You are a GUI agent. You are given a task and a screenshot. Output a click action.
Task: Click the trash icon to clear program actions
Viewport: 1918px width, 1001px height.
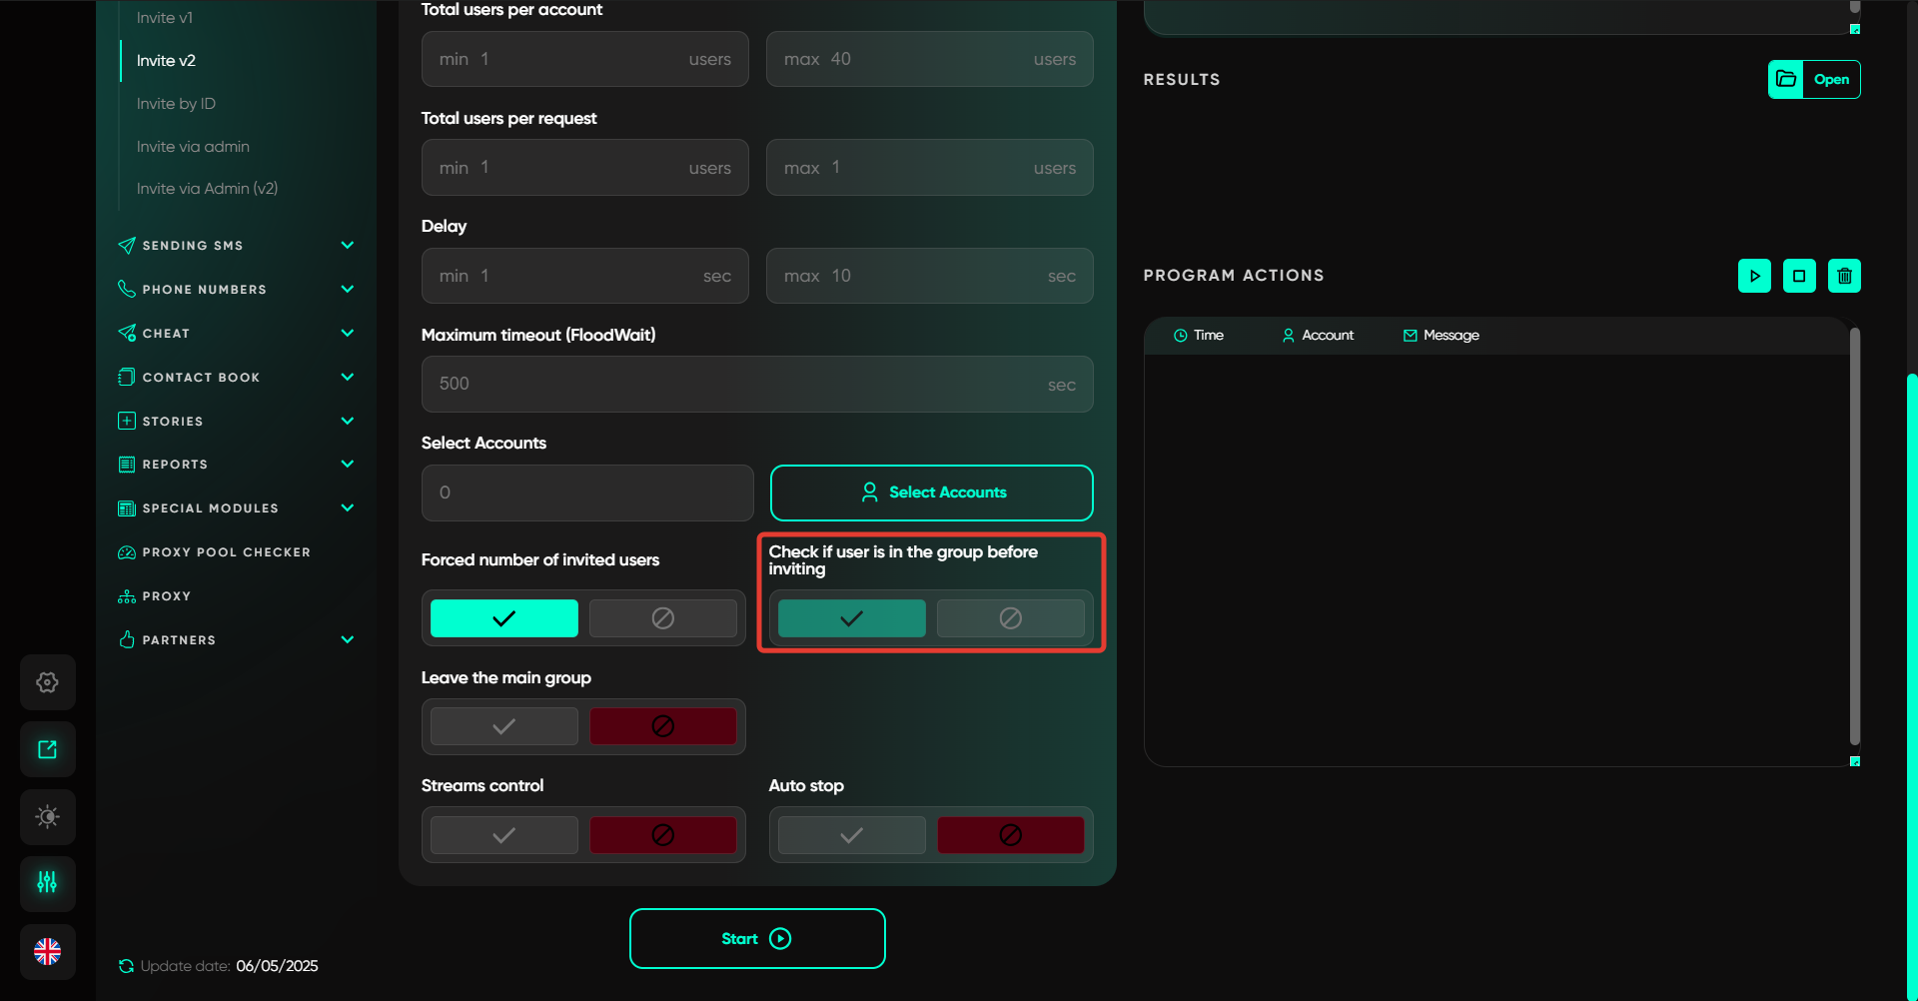click(1844, 276)
